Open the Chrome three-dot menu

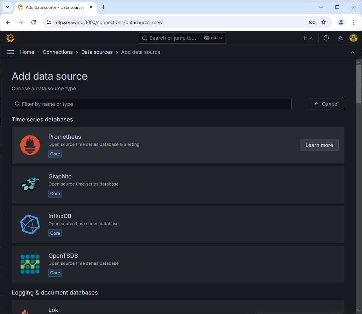coord(354,22)
